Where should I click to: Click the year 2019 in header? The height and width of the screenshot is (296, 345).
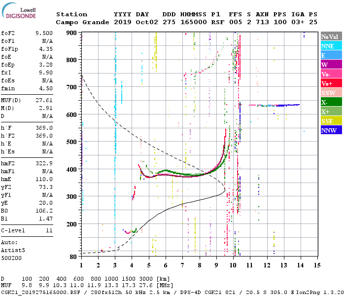pyautogui.click(x=123, y=22)
